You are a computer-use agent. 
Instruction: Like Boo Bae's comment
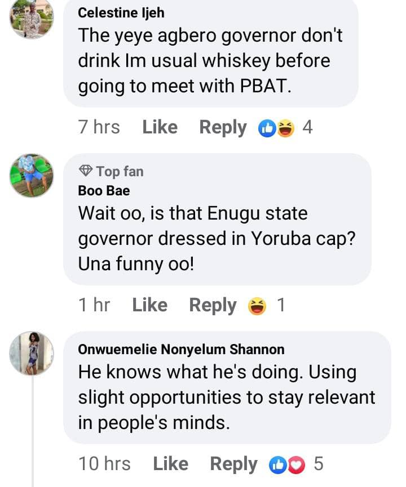click(x=149, y=305)
